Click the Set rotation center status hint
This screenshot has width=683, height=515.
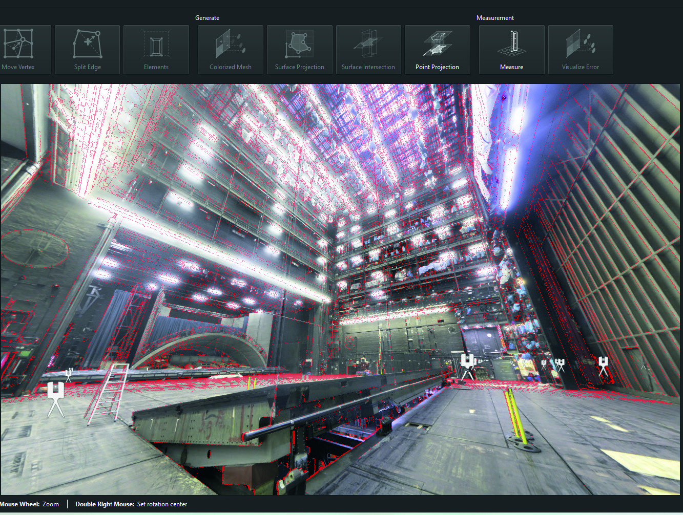pos(162,504)
